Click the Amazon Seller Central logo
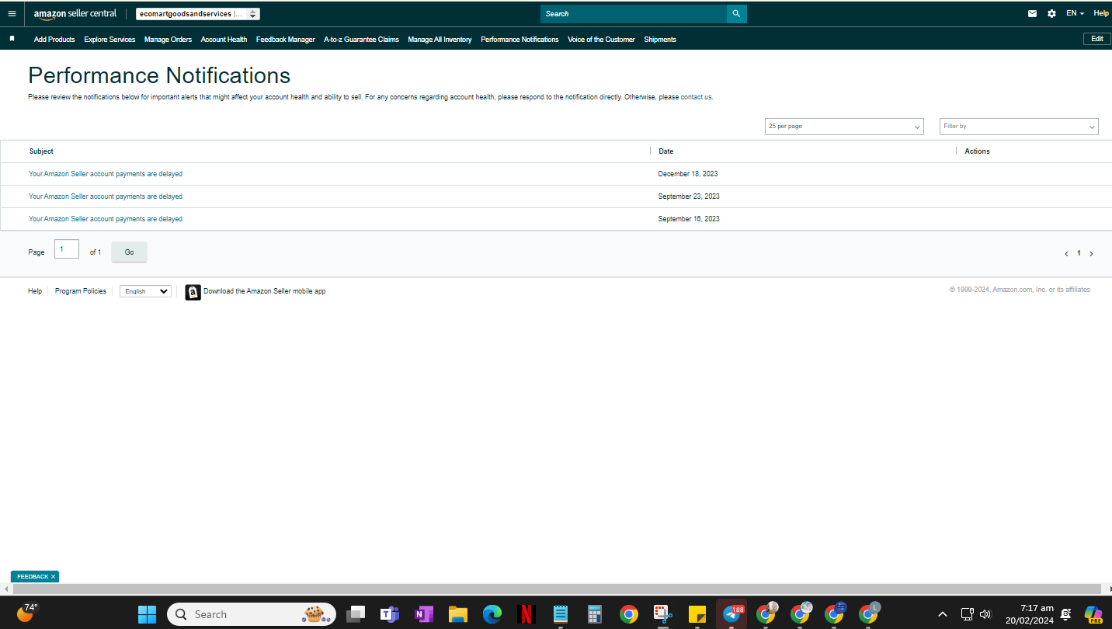This screenshot has width=1112, height=629. click(x=75, y=13)
